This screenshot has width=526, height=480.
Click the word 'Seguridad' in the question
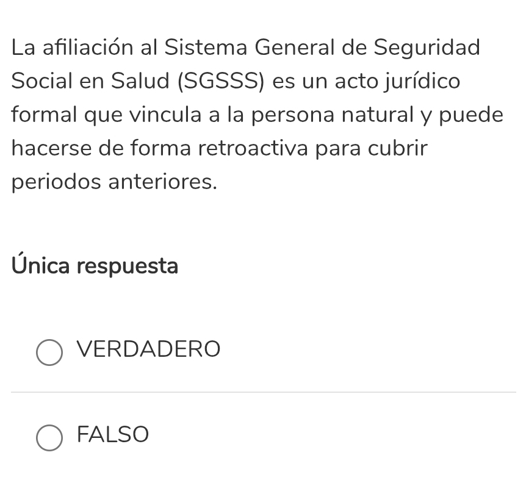point(427,48)
